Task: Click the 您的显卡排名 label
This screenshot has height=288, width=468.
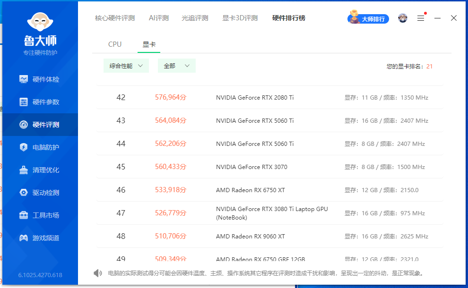Action: pyautogui.click(x=405, y=66)
